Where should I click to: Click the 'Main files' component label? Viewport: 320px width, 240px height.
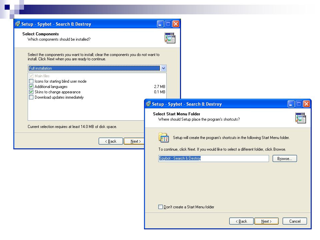[42, 76]
